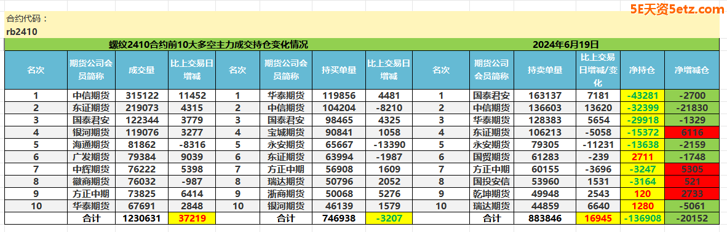Select volume cell 73825

141,193
